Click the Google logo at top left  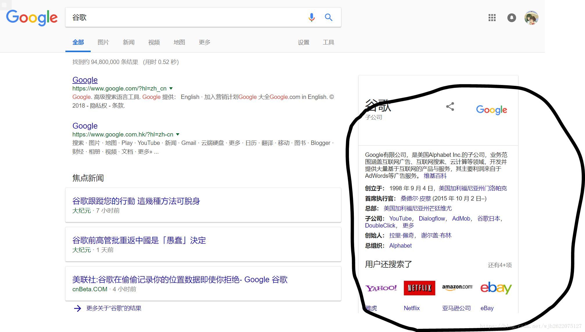coord(32,18)
